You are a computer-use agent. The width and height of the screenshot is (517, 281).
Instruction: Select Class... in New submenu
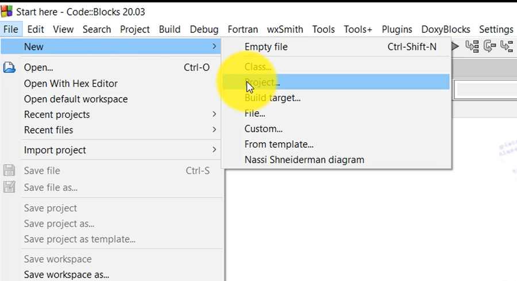336,67
